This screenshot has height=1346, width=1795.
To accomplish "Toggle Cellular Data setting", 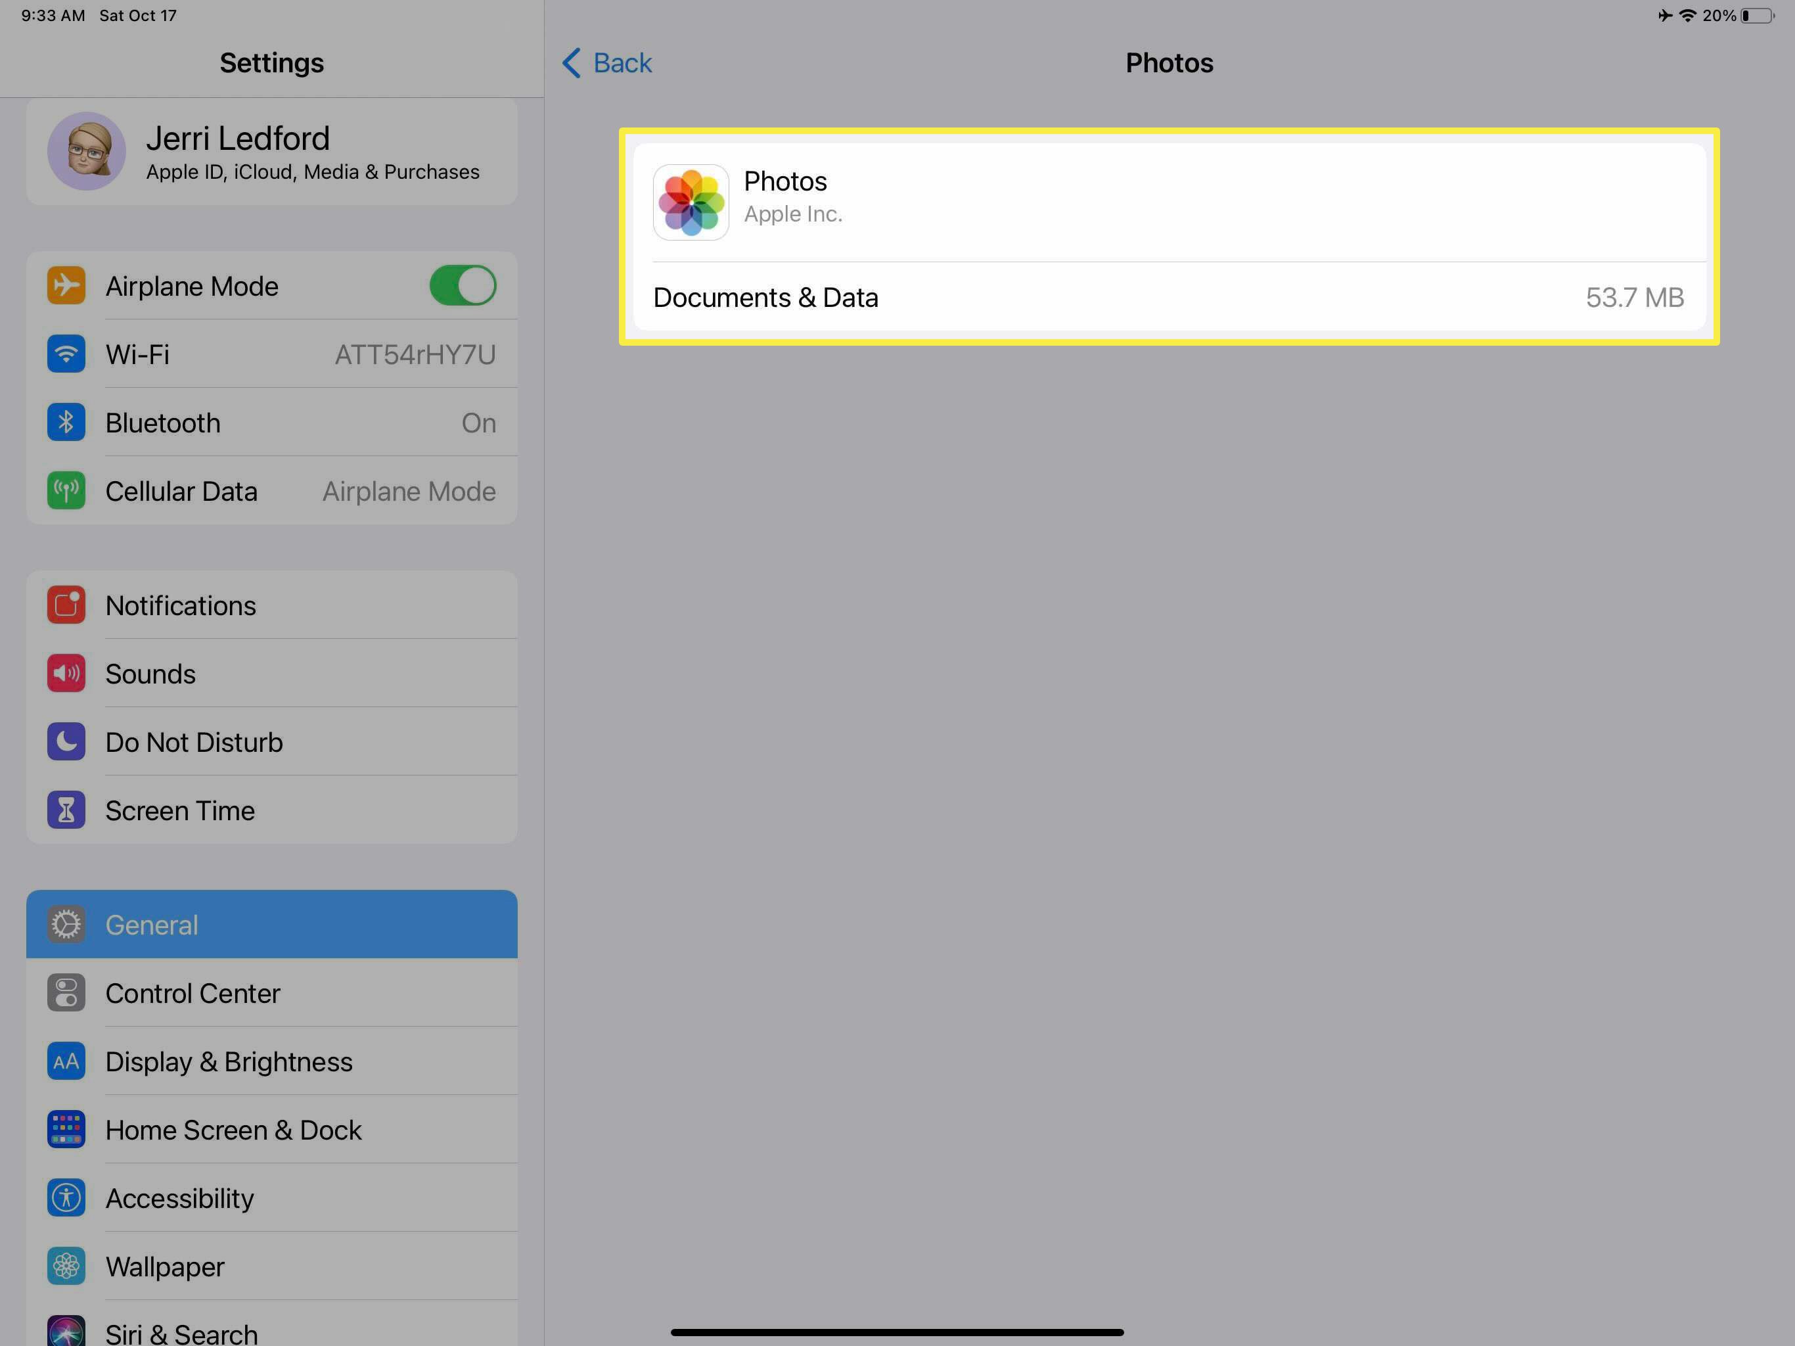I will [271, 490].
